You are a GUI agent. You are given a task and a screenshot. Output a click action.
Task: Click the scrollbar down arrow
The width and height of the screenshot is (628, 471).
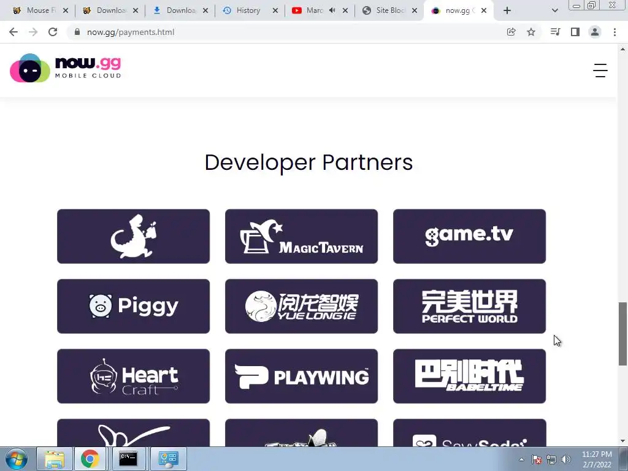(622, 441)
